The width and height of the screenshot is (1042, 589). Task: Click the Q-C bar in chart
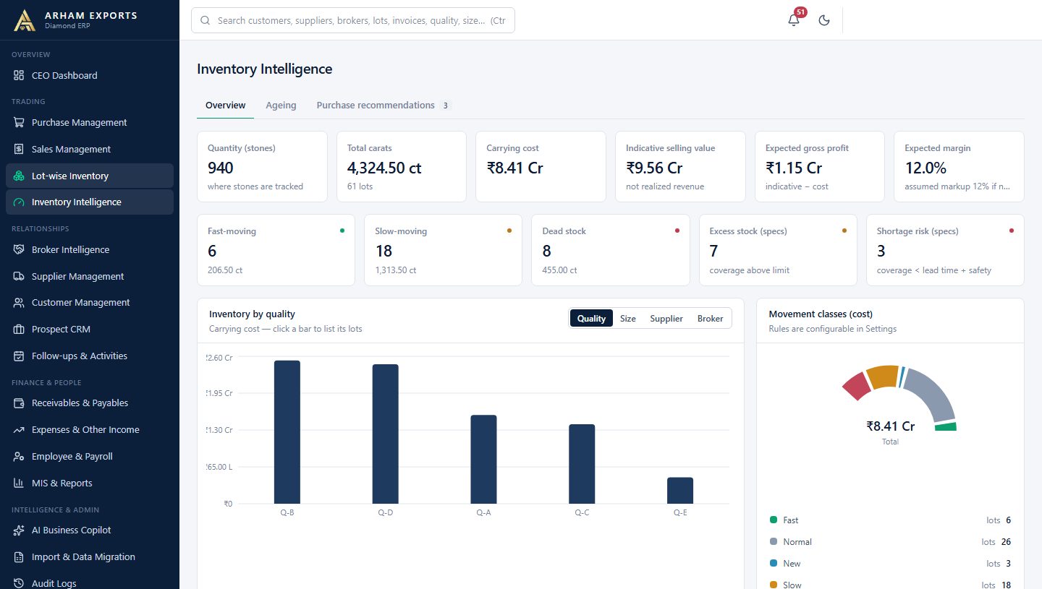tap(582, 464)
